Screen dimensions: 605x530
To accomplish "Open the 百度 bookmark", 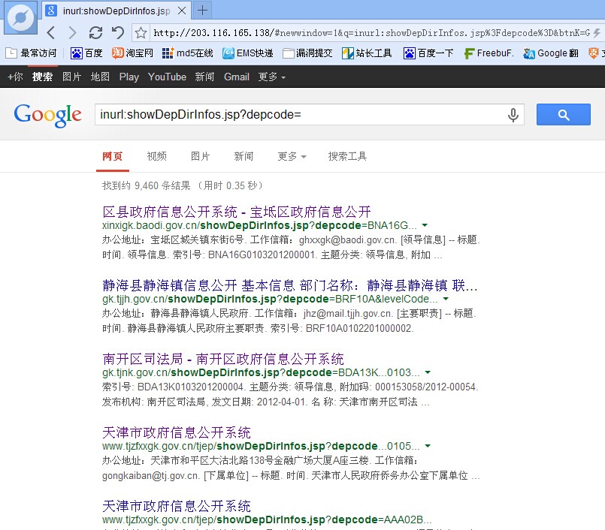I will (86, 53).
